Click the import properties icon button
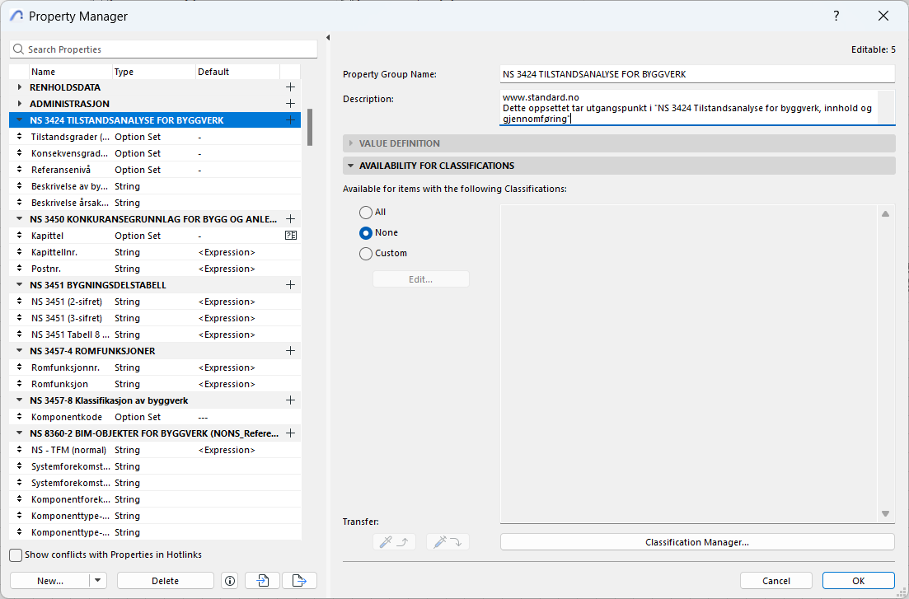 [x=262, y=581]
